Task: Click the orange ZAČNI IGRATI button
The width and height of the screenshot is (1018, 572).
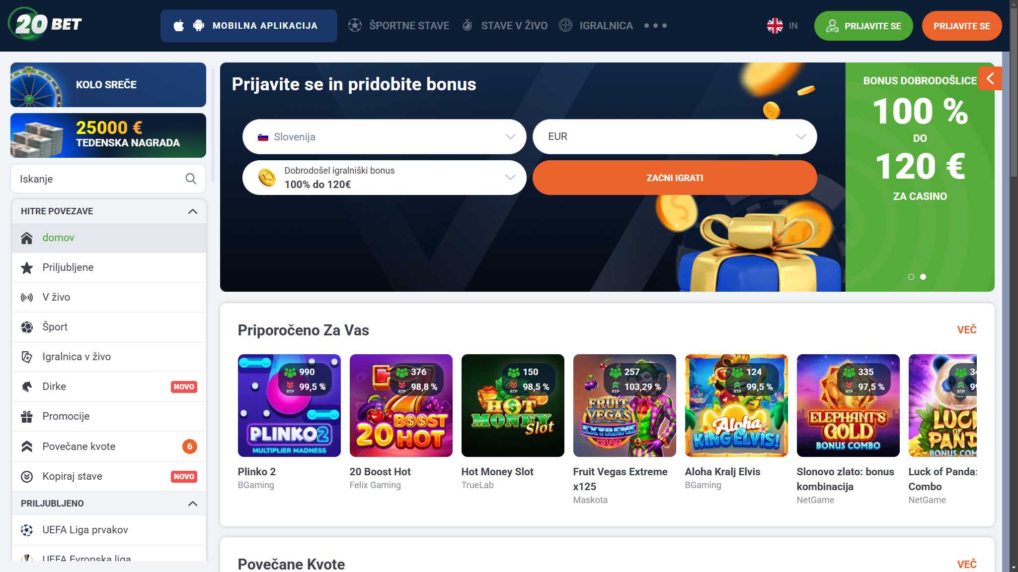Action: click(x=674, y=178)
